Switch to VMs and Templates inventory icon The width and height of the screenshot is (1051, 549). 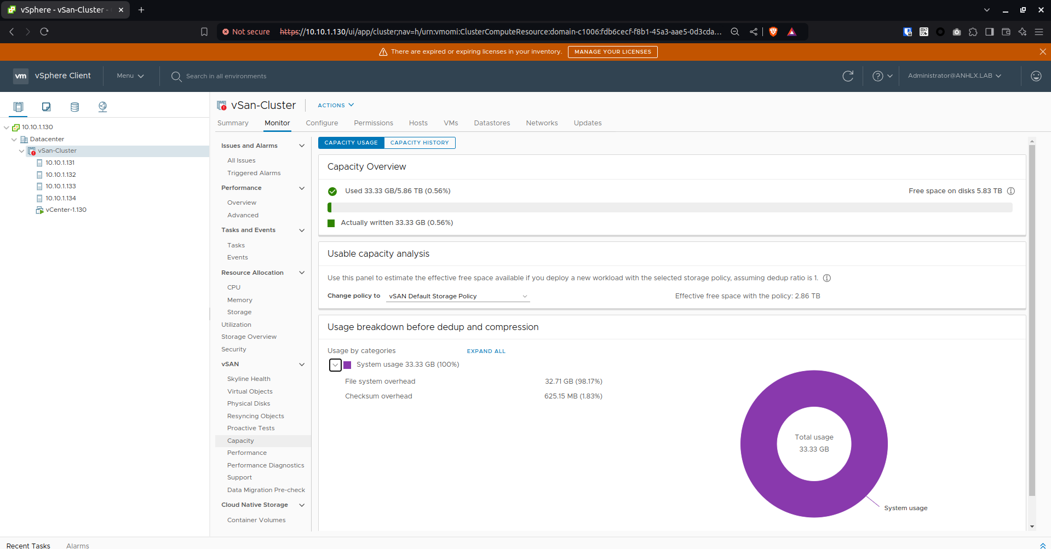[47, 107]
